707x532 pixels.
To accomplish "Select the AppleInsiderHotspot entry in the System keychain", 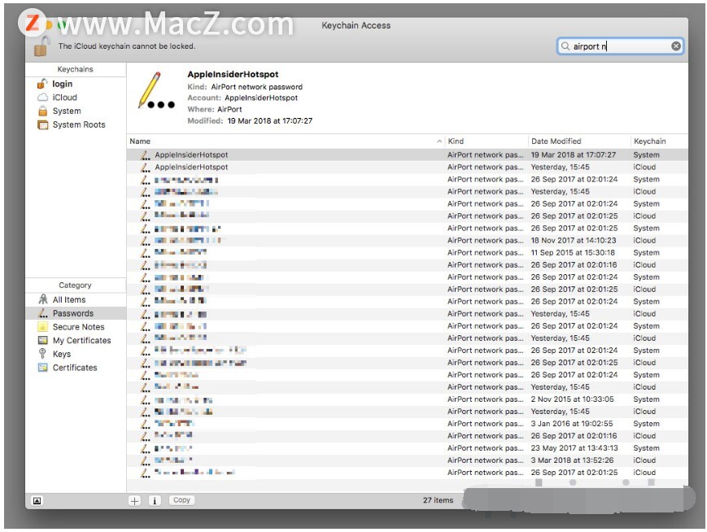I will 407,155.
